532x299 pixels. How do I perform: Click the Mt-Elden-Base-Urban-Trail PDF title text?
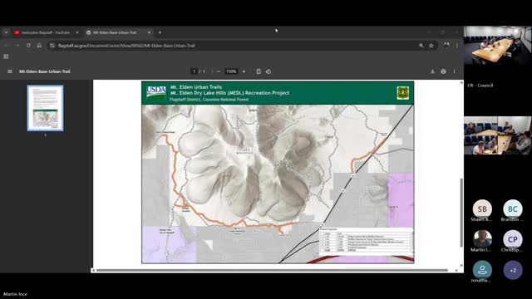(x=44, y=71)
